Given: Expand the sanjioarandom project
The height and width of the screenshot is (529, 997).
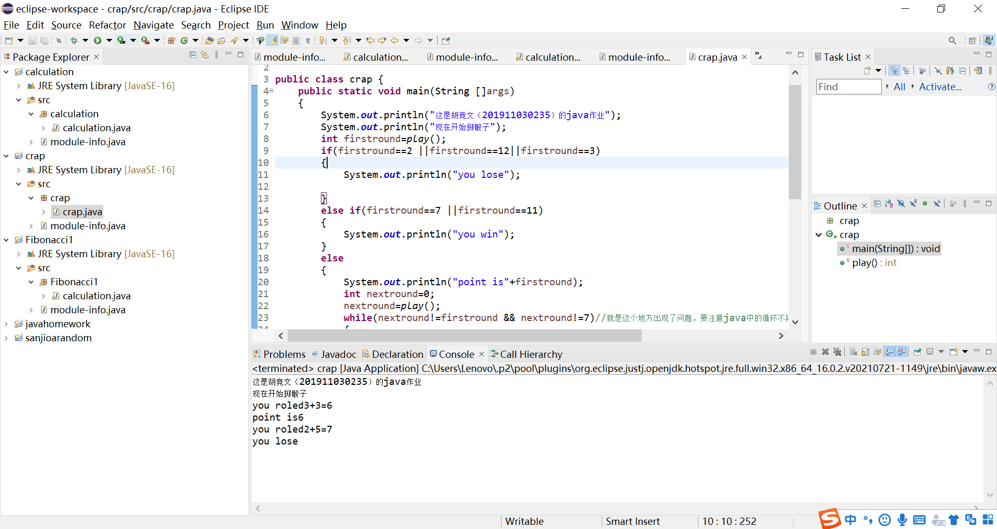Looking at the screenshot, I should coord(6,338).
